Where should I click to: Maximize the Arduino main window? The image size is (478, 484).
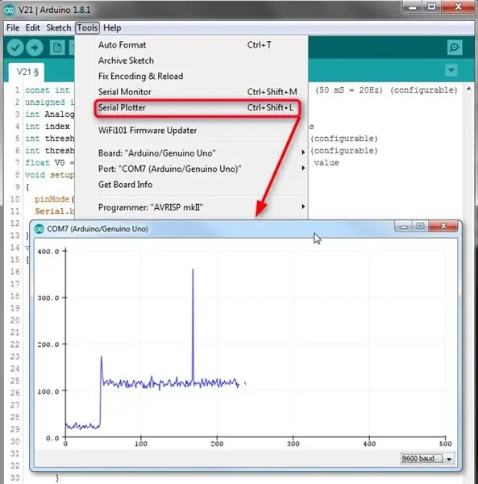pyautogui.click(x=432, y=6)
